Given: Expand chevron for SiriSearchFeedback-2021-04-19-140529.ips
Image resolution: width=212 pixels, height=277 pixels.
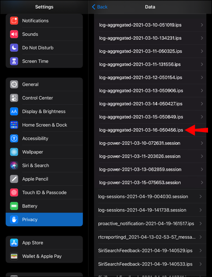Looking at the screenshot, I should [201, 250].
